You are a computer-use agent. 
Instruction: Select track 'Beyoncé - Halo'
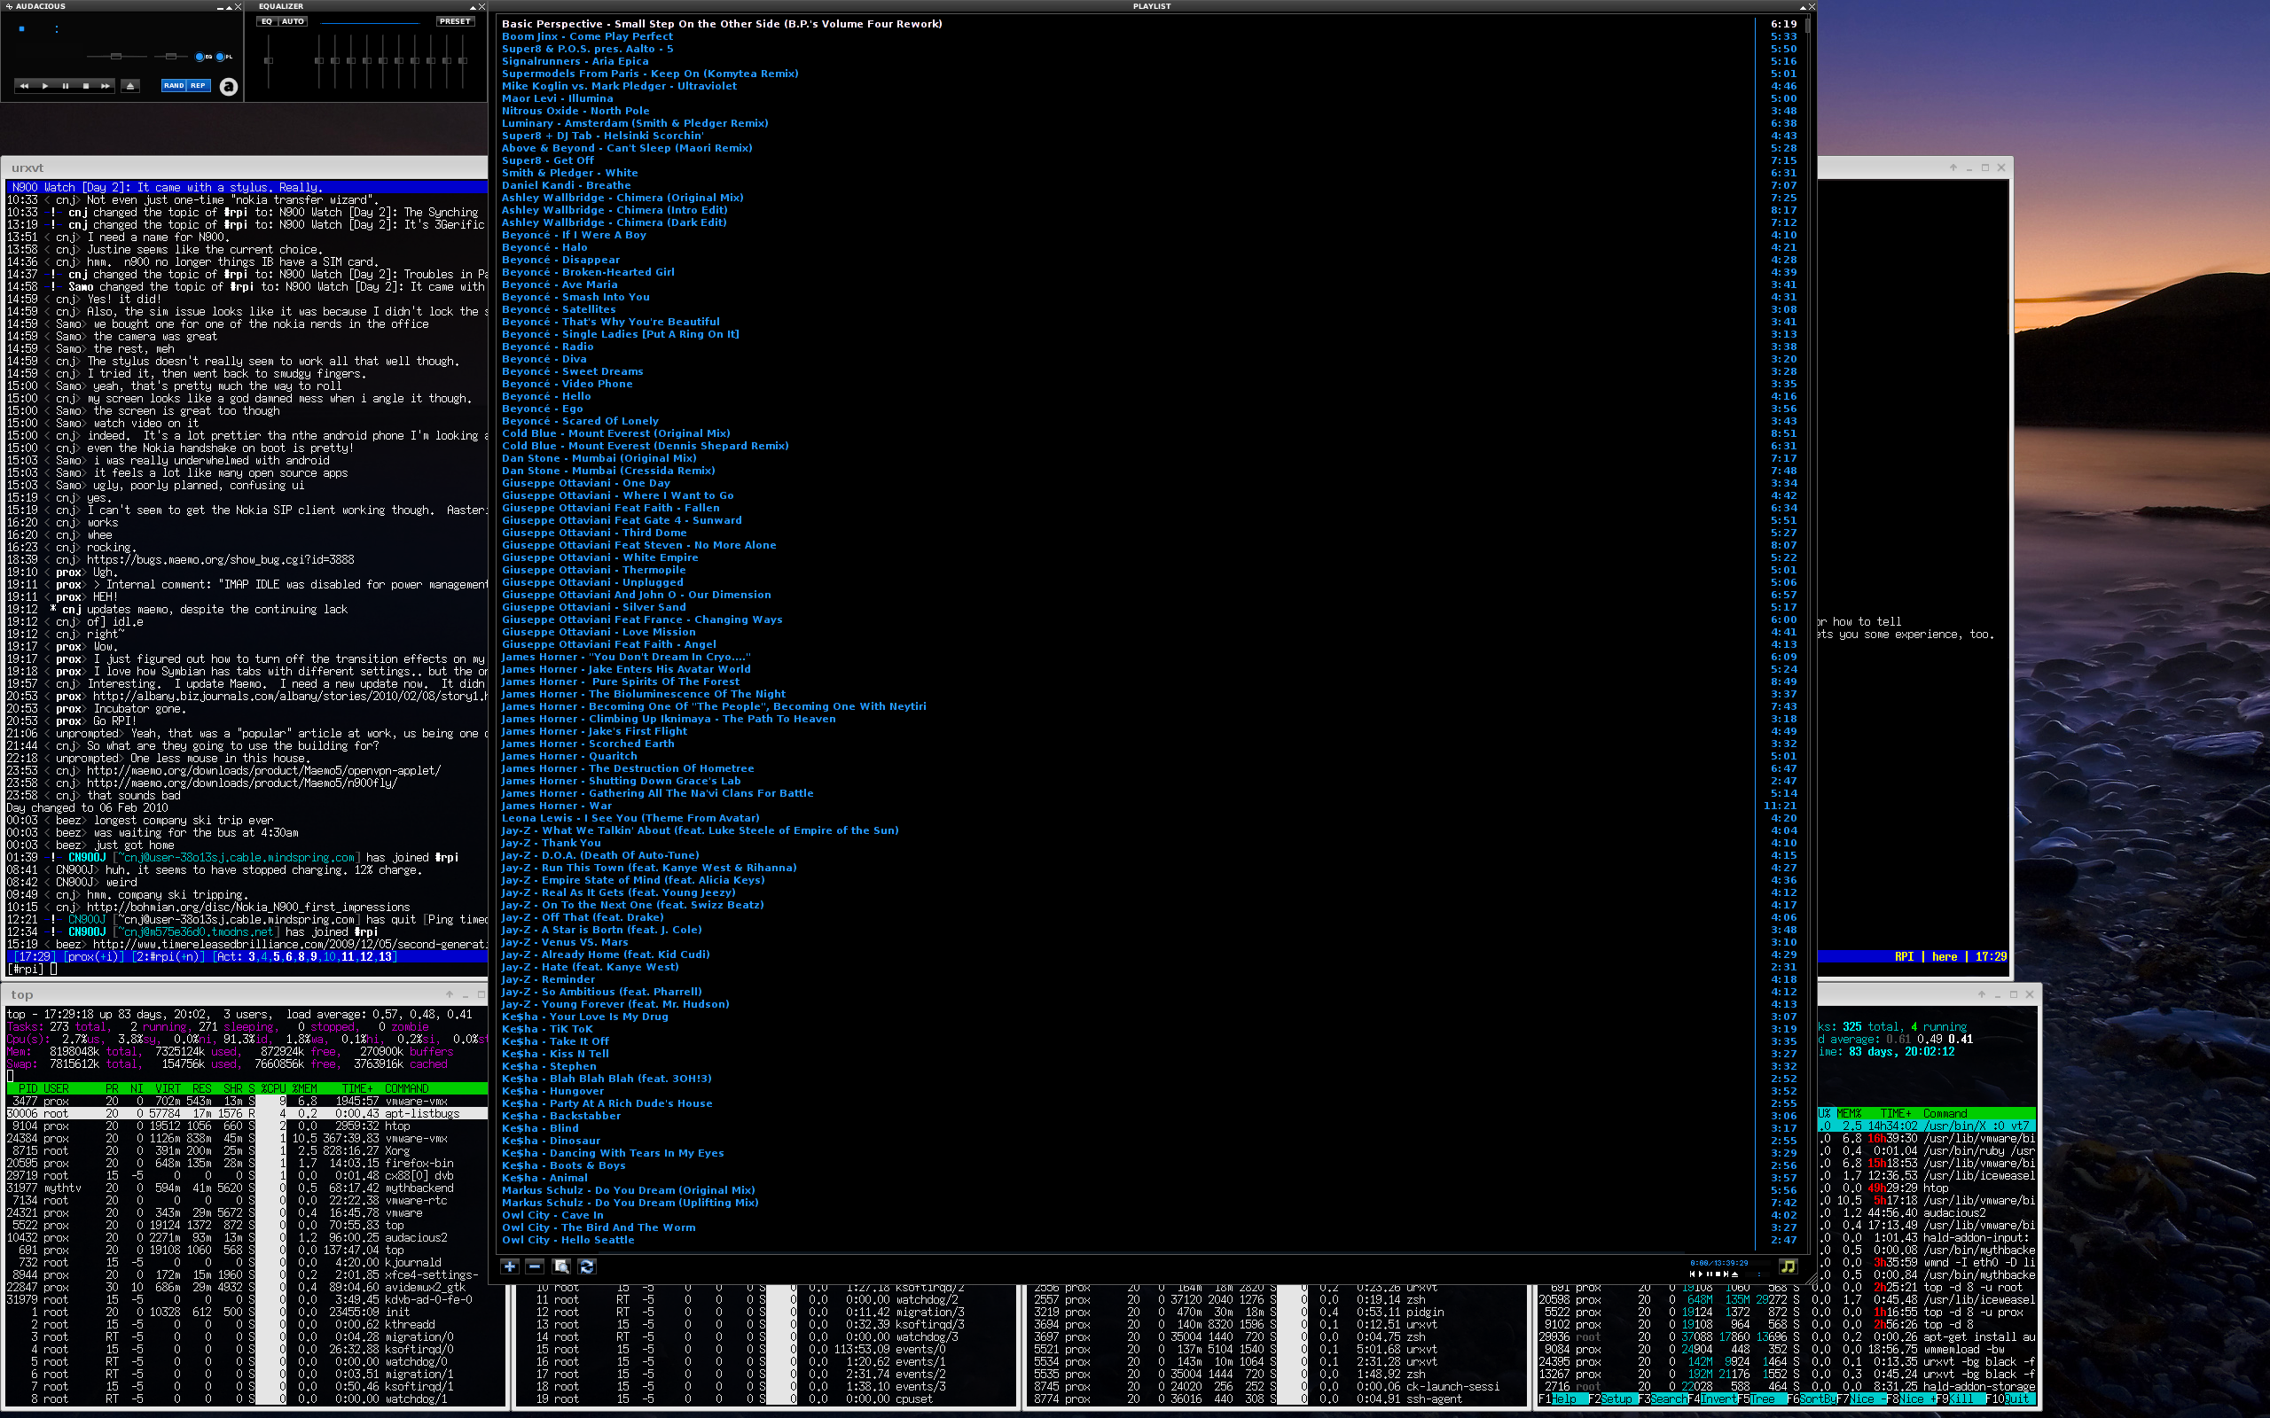click(544, 246)
